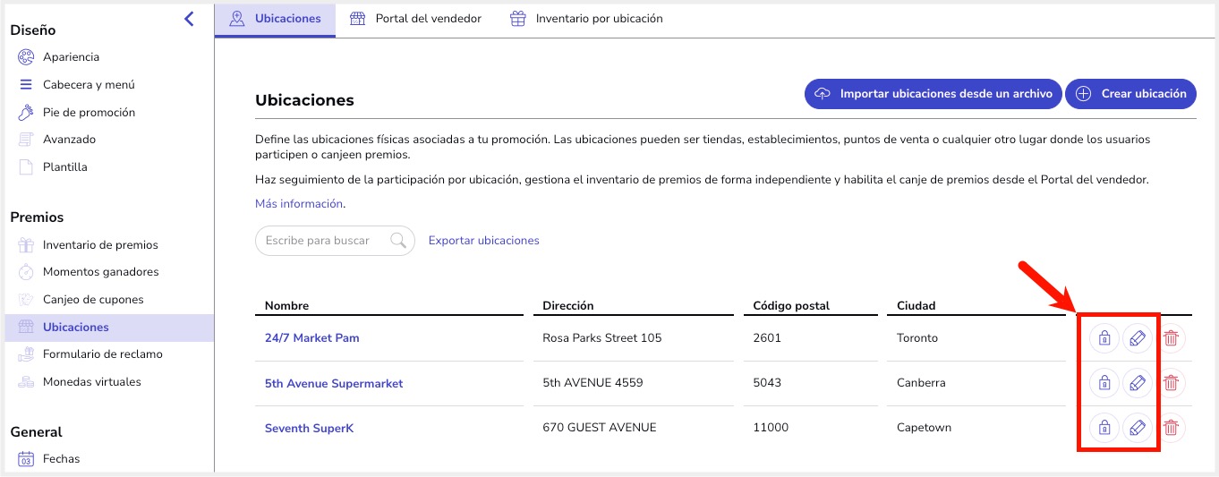The image size is (1219, 477).
Task: Click the search magnifier icon
Action: [398, 240]
